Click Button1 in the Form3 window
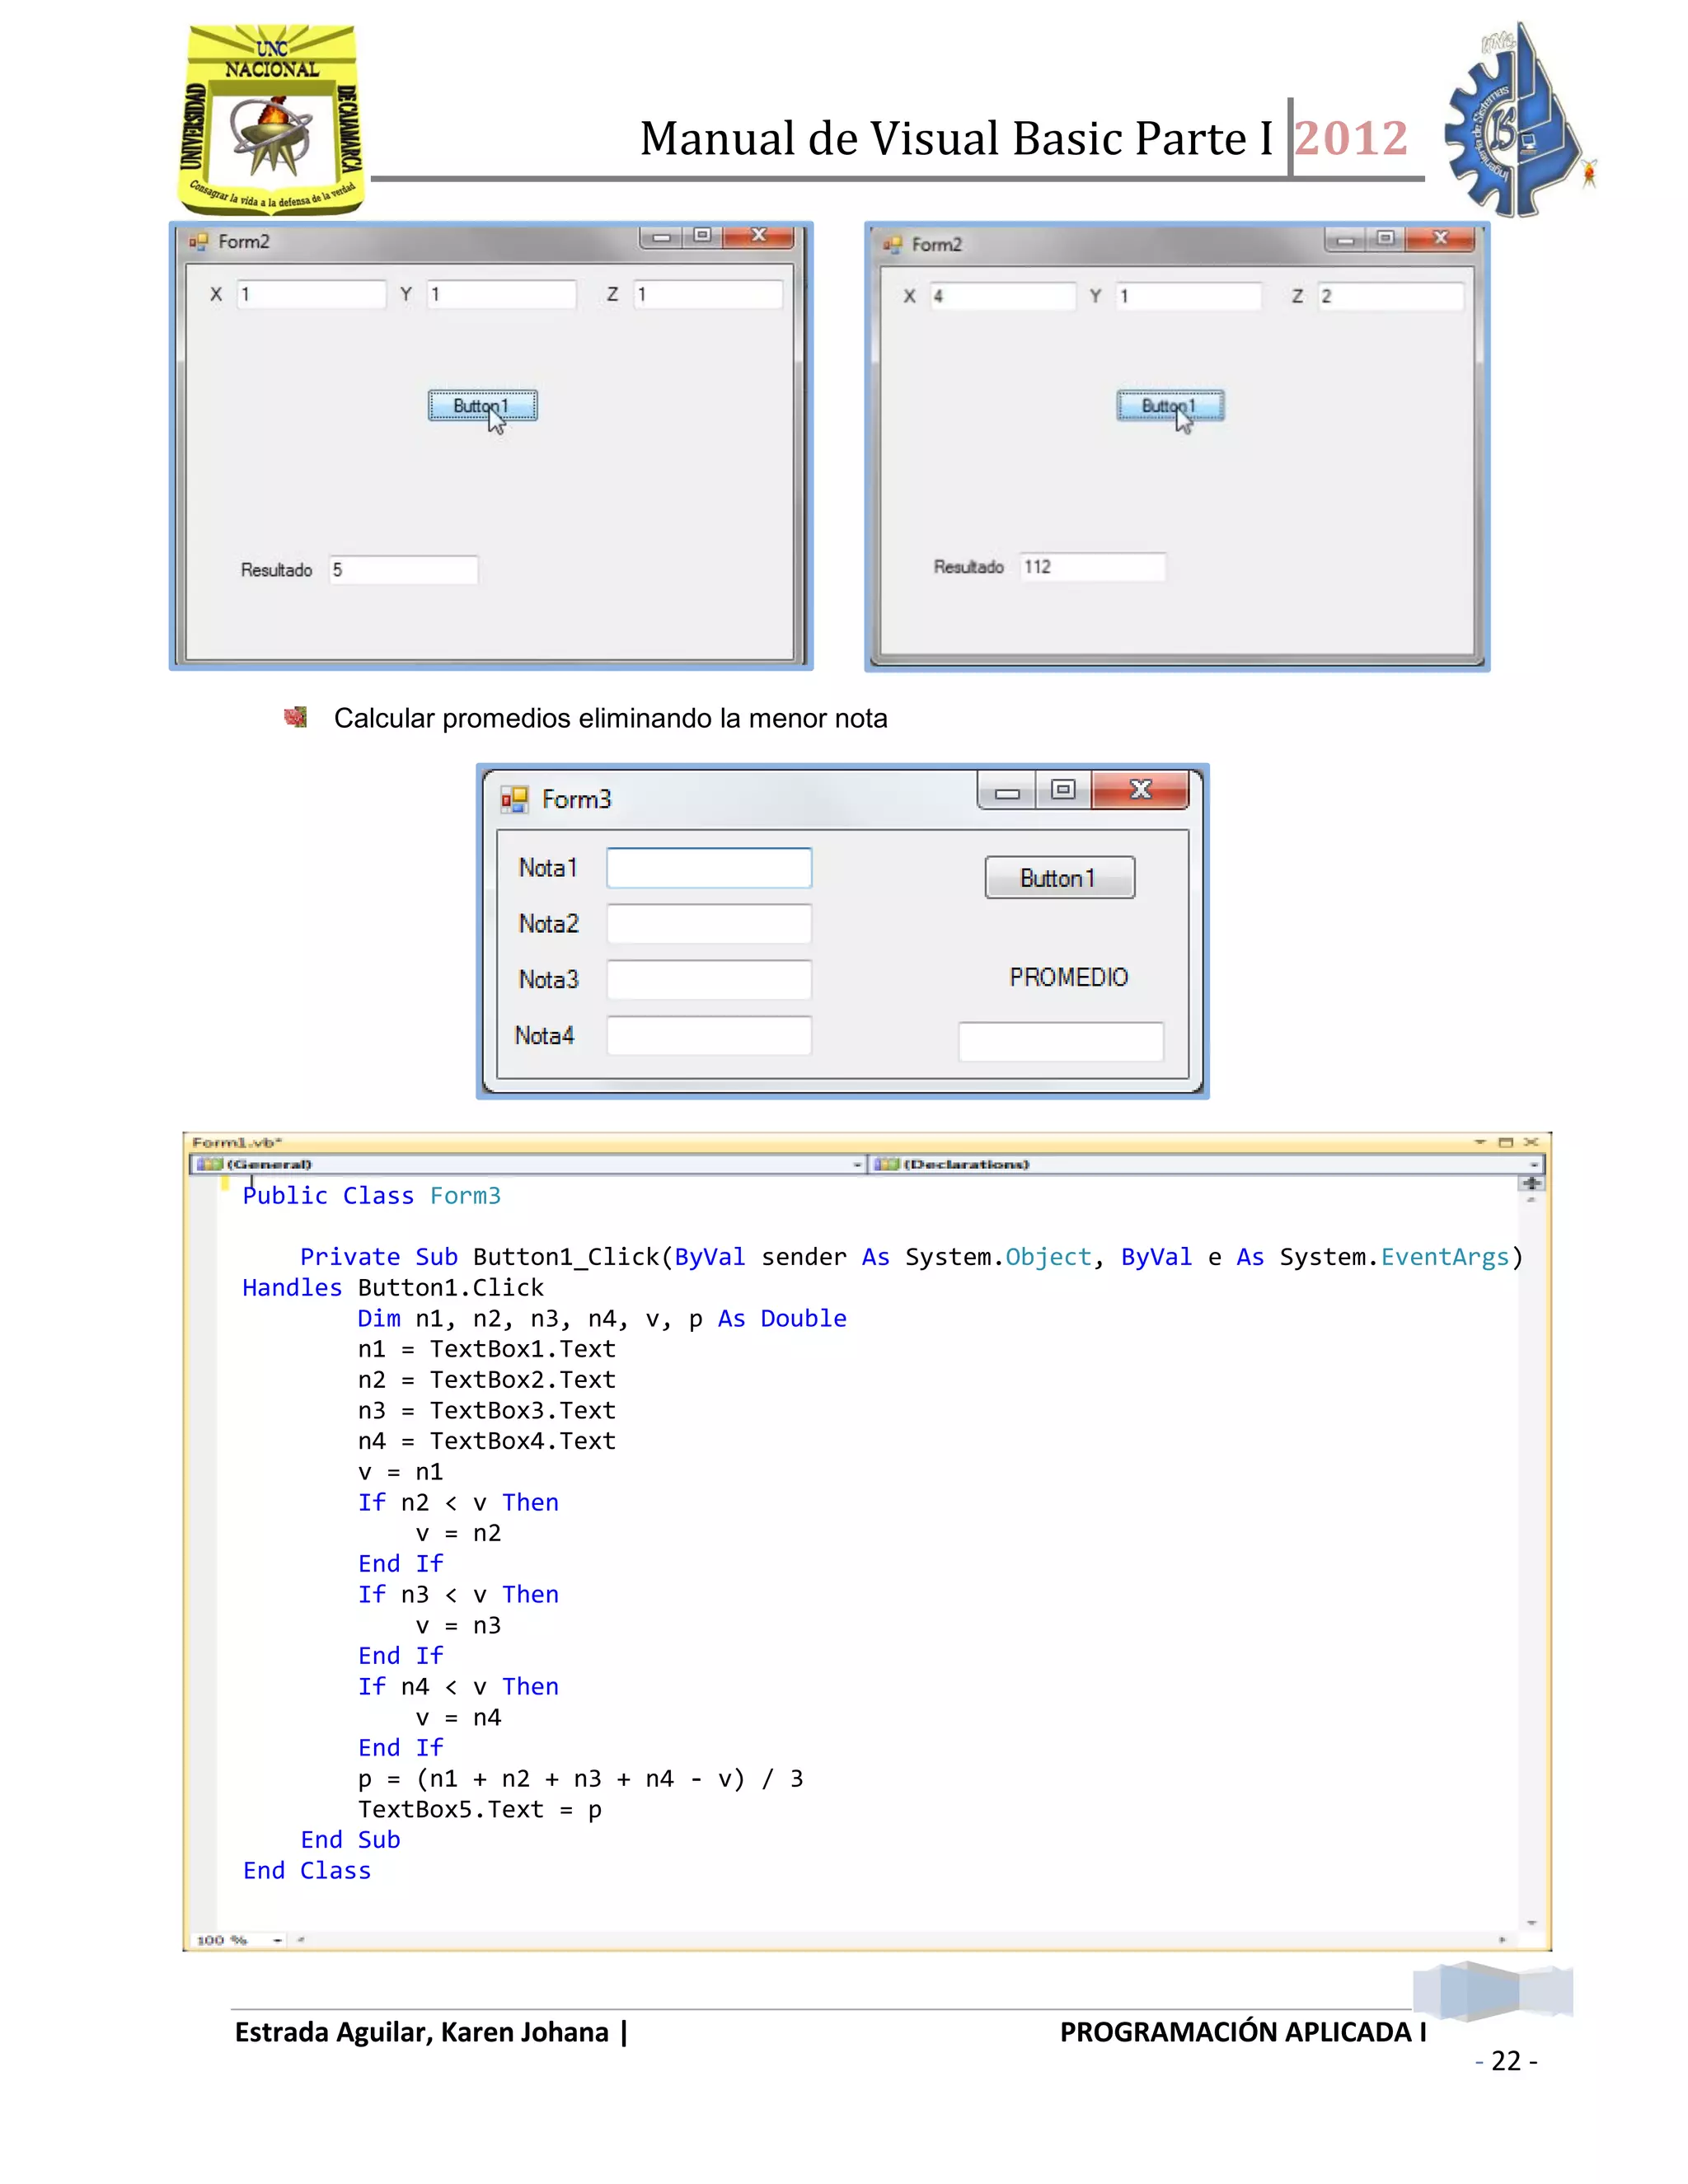The width and height of the screenshot is (1688, 2184). coord(1059,878)
